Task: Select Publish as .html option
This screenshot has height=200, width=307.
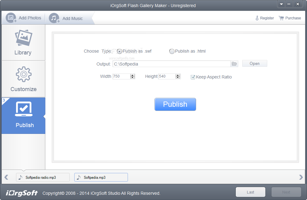Action: 172,51
